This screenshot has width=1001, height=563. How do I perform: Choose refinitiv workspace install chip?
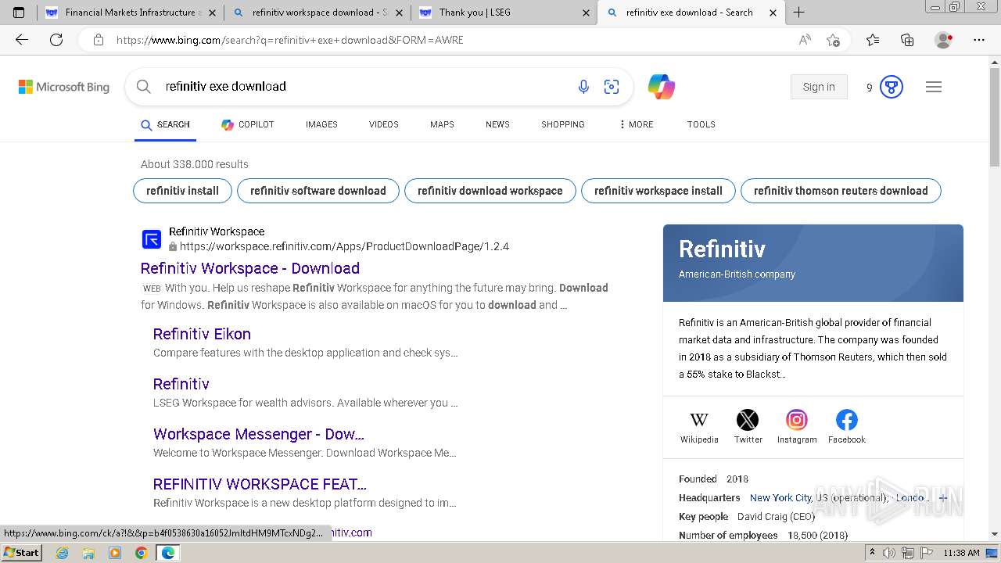click(x=658, y=191)
